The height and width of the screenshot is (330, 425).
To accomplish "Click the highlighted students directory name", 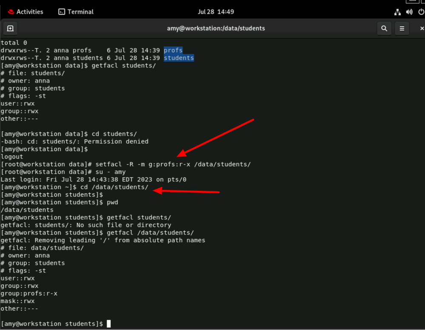I will click(x=179, y=58).
